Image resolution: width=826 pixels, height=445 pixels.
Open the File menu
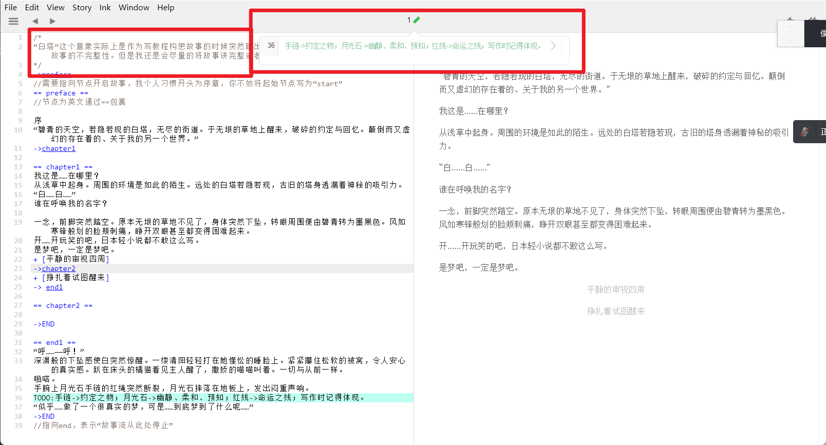pyautogui.click(x=11, y=7)
